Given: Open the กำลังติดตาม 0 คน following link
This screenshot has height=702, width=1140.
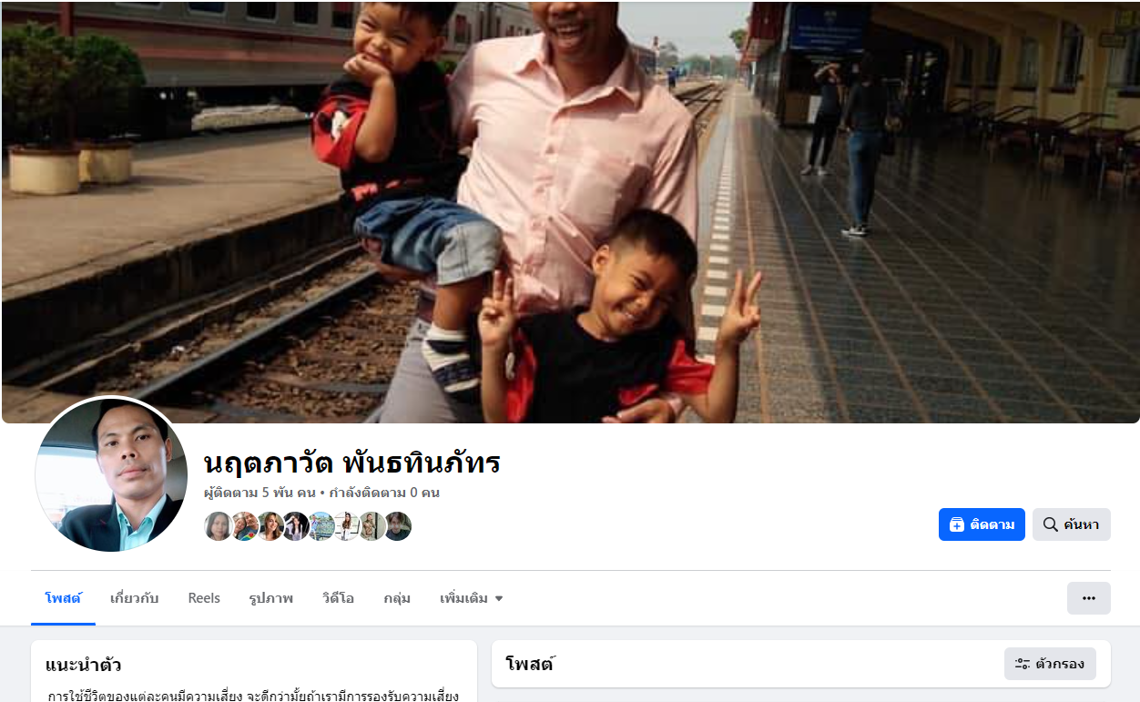Looking at the screenshot, I should [384, 493].
